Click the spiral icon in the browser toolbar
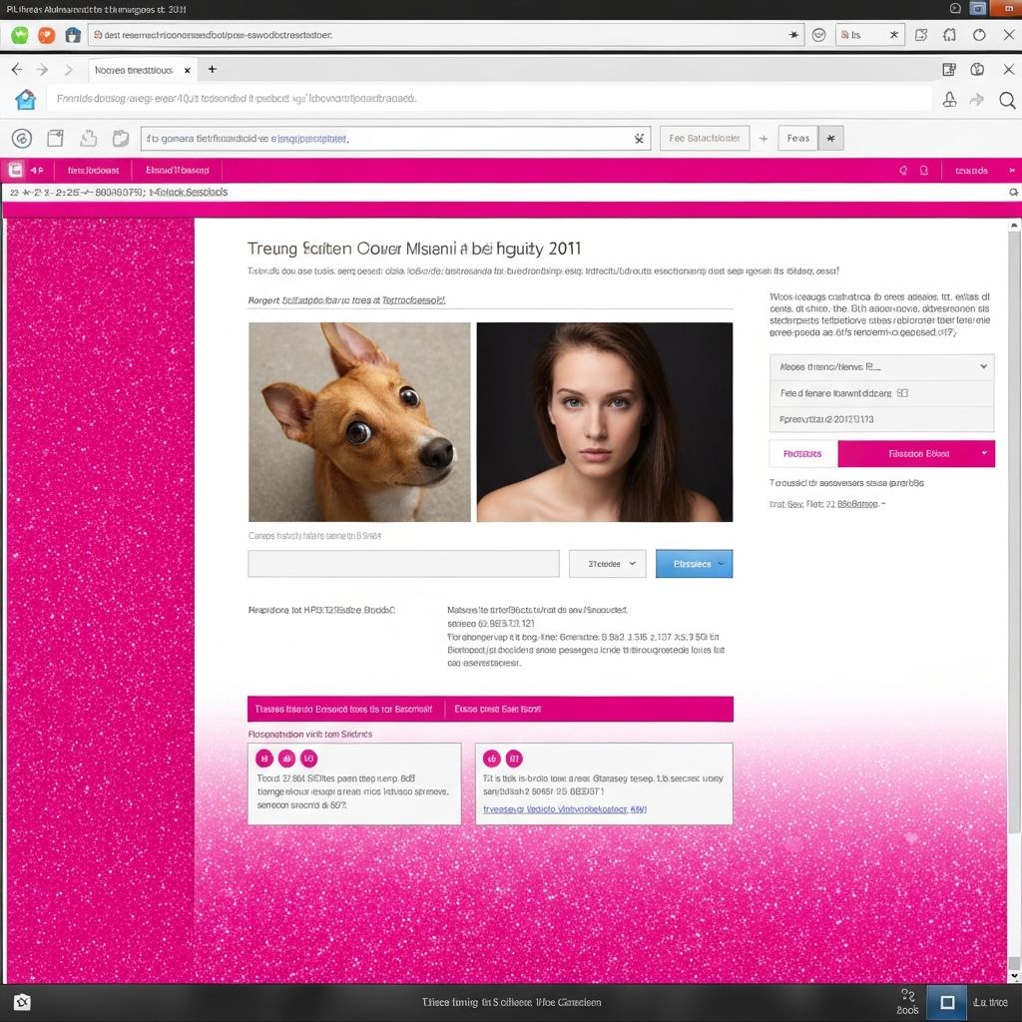This screenshot has width=1022, height=1022. coord(22,139)
